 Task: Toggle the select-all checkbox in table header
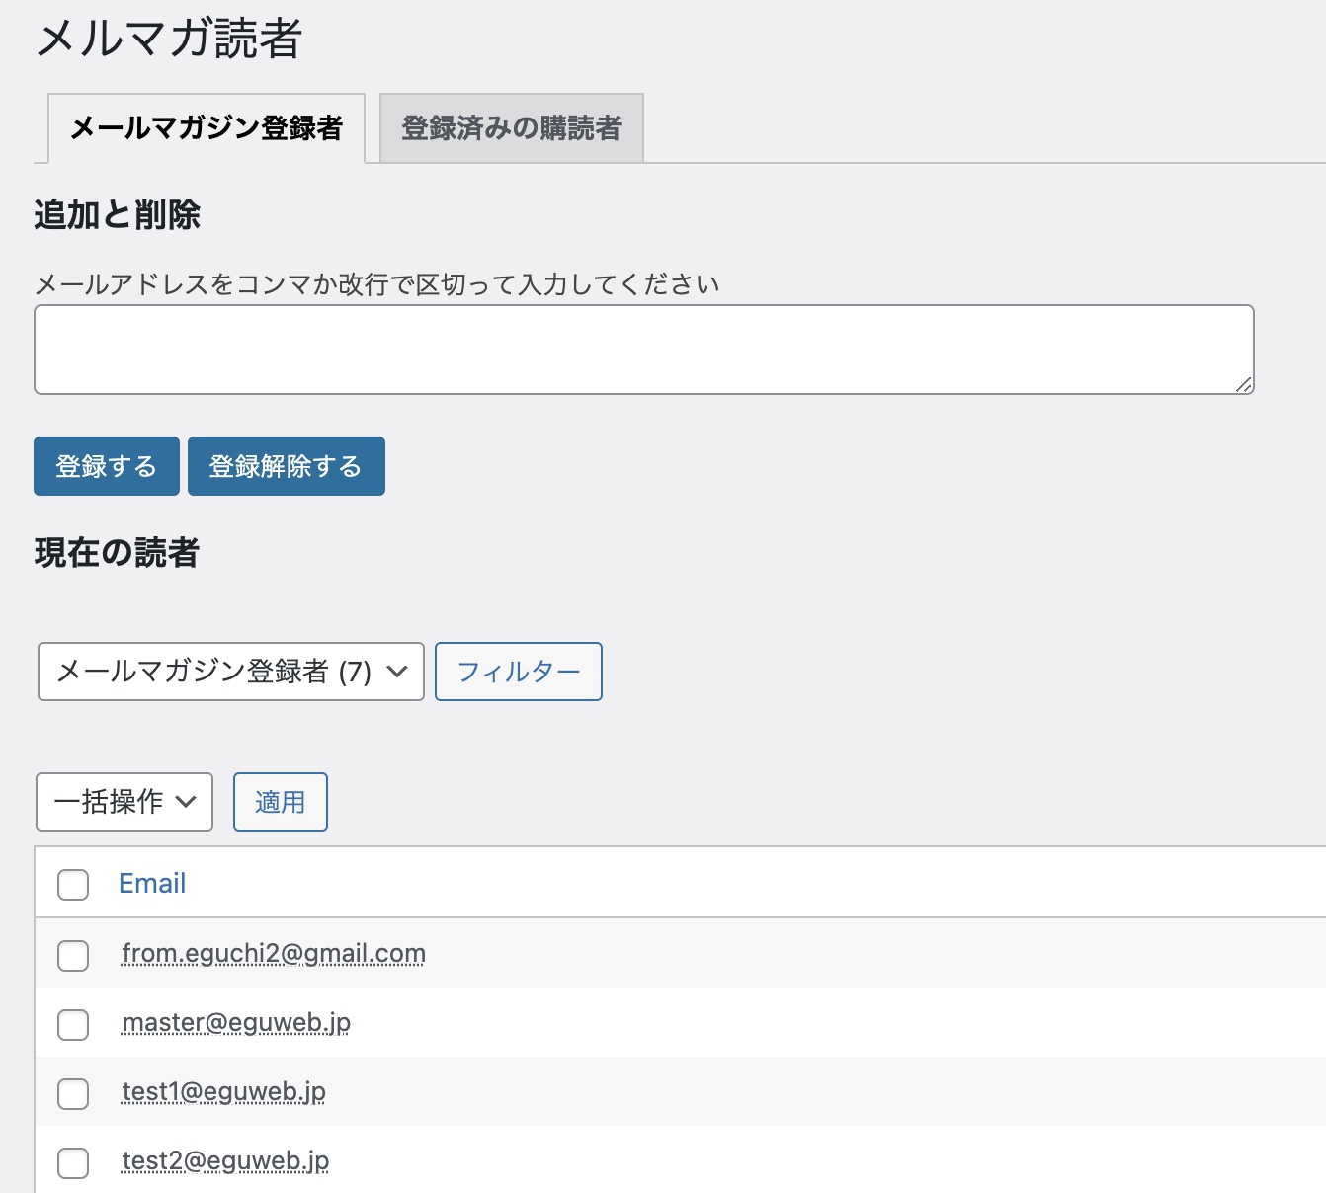72,885
